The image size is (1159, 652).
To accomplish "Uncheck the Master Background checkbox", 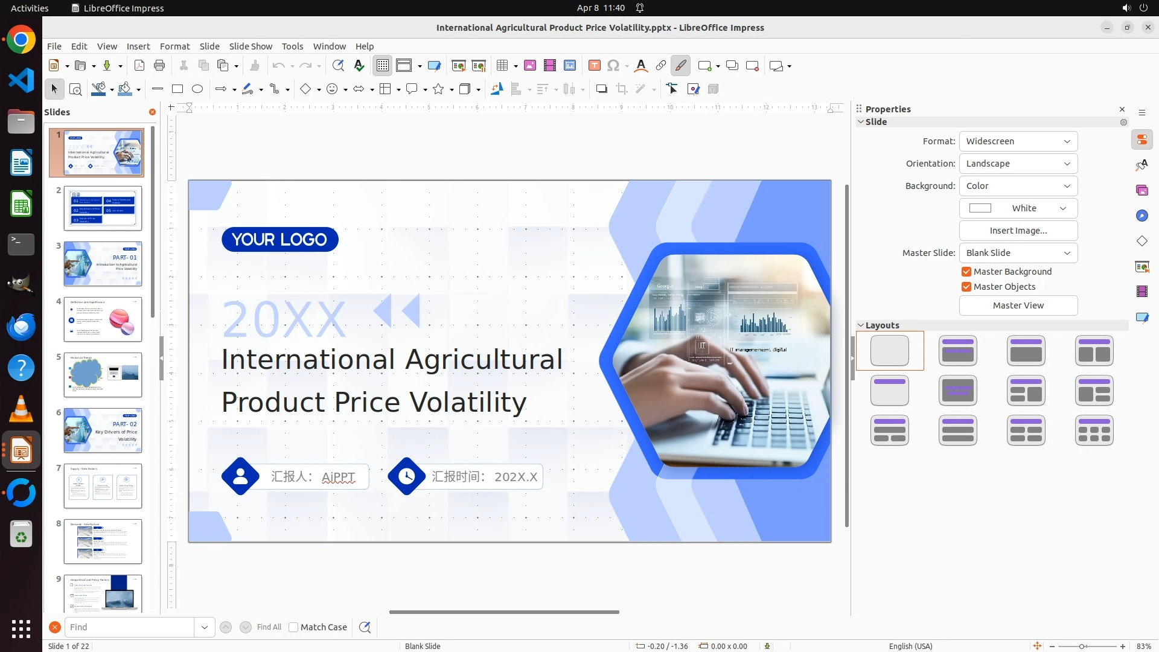I will (x=966, y=272).
